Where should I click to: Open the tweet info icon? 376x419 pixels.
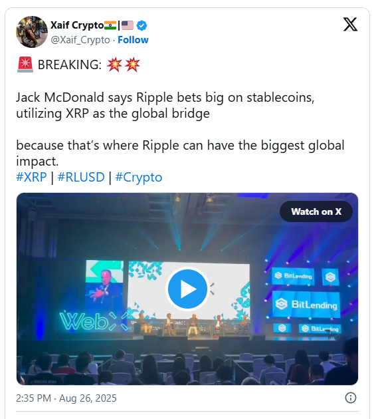350,398
